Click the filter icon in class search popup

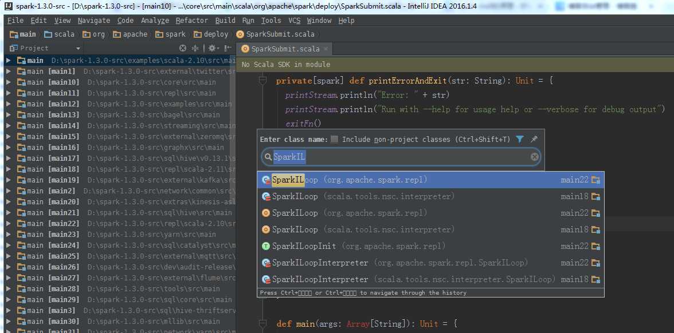(x=520, y=139)
